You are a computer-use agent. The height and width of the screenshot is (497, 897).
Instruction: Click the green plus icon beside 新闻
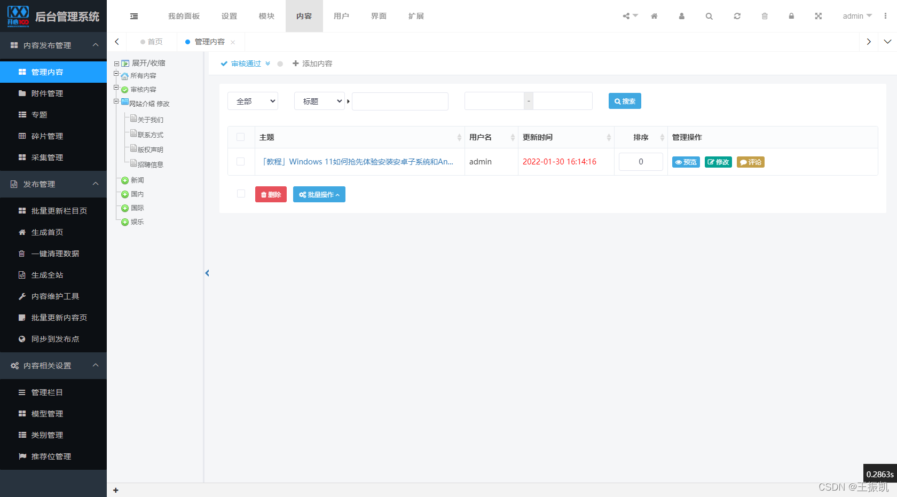125,180
